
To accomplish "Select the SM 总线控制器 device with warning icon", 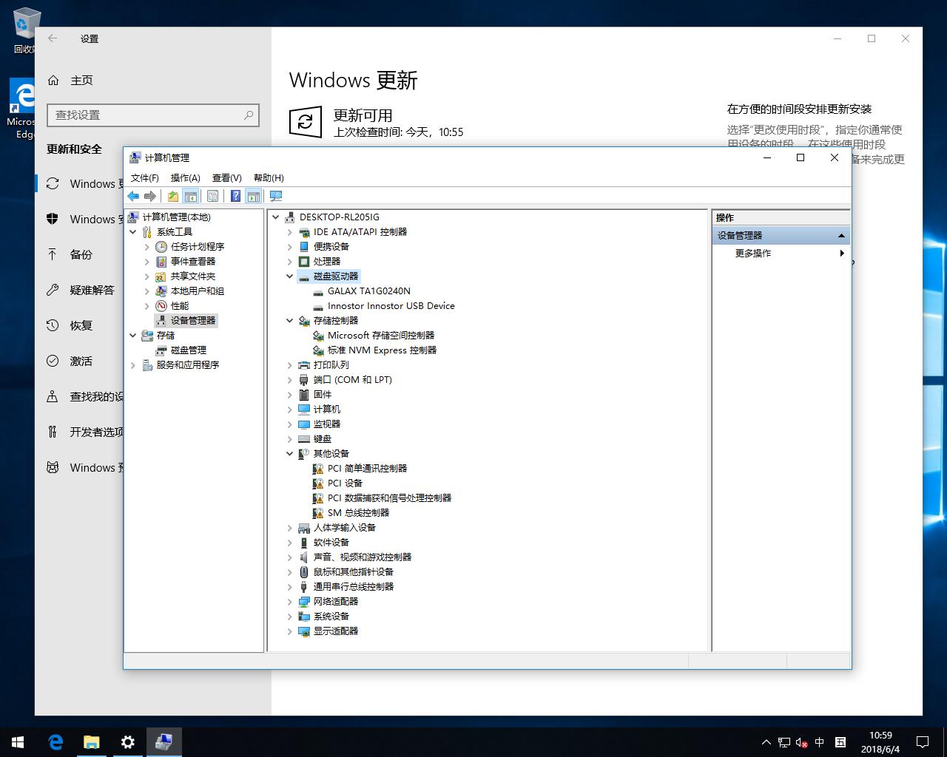I will click(x=360, y=512).
